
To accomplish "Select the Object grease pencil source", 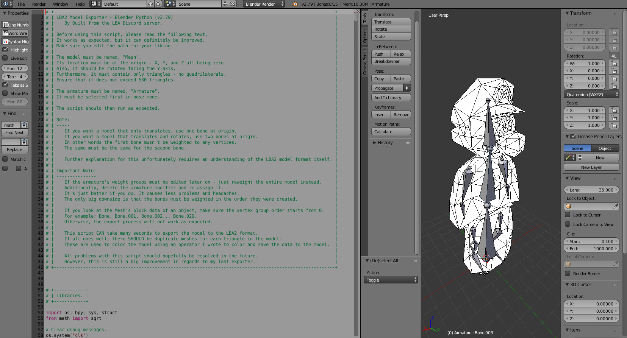I will pyautogui.click(x=605, y=148).
